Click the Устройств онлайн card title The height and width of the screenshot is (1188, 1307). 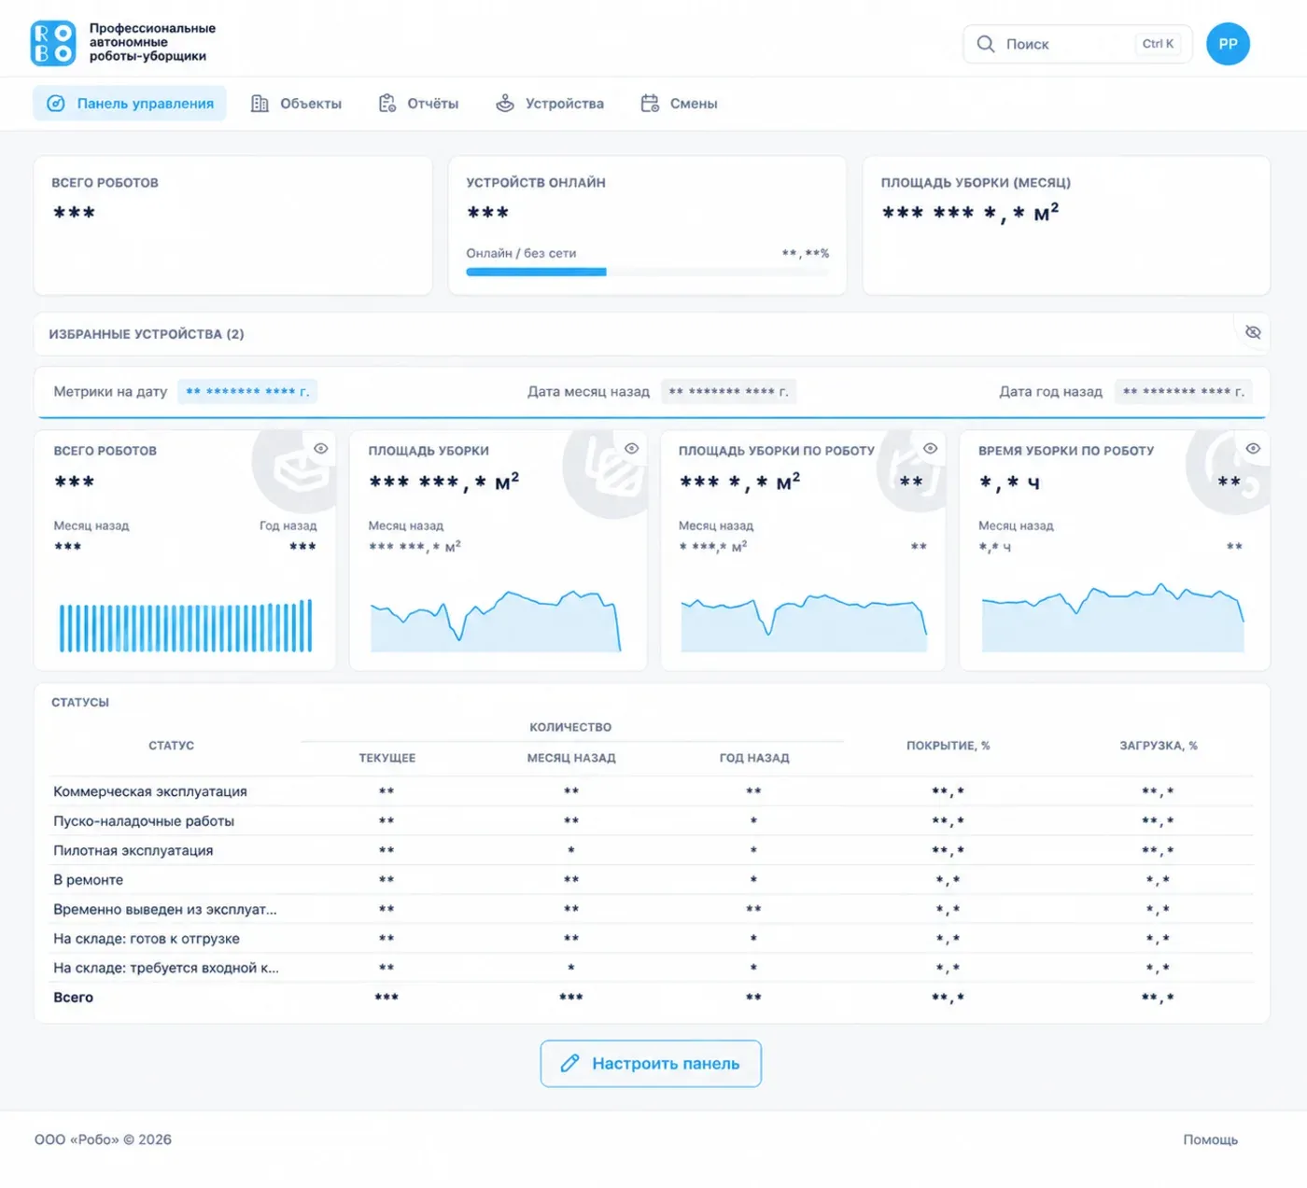[536, 183]
